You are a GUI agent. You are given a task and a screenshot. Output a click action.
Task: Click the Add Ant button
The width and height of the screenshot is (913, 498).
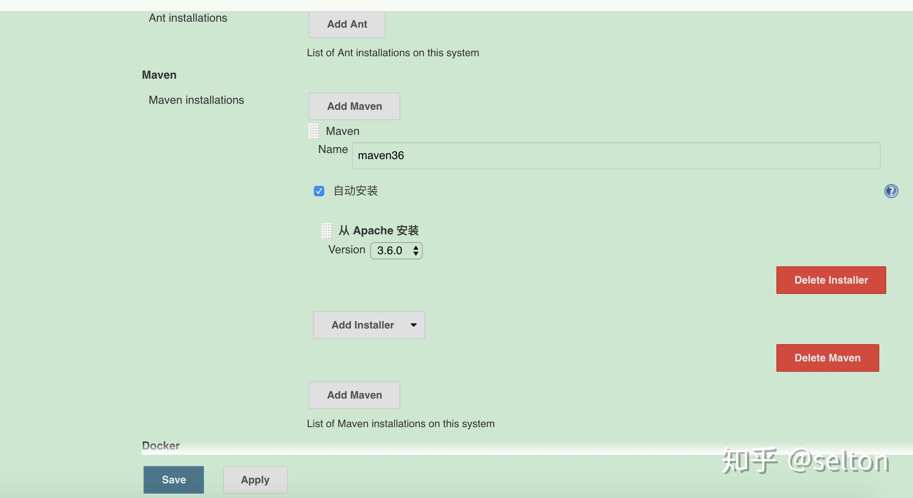pyautogui.click(x=347, y=24)
